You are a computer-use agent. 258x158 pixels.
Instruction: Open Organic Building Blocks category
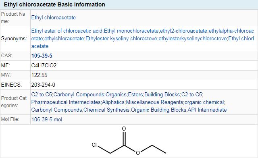158,110
